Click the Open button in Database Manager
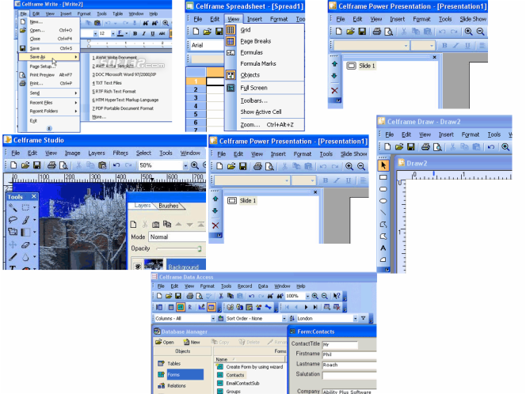Viewport: 526px width, 394px height. (x=165, y=342)
